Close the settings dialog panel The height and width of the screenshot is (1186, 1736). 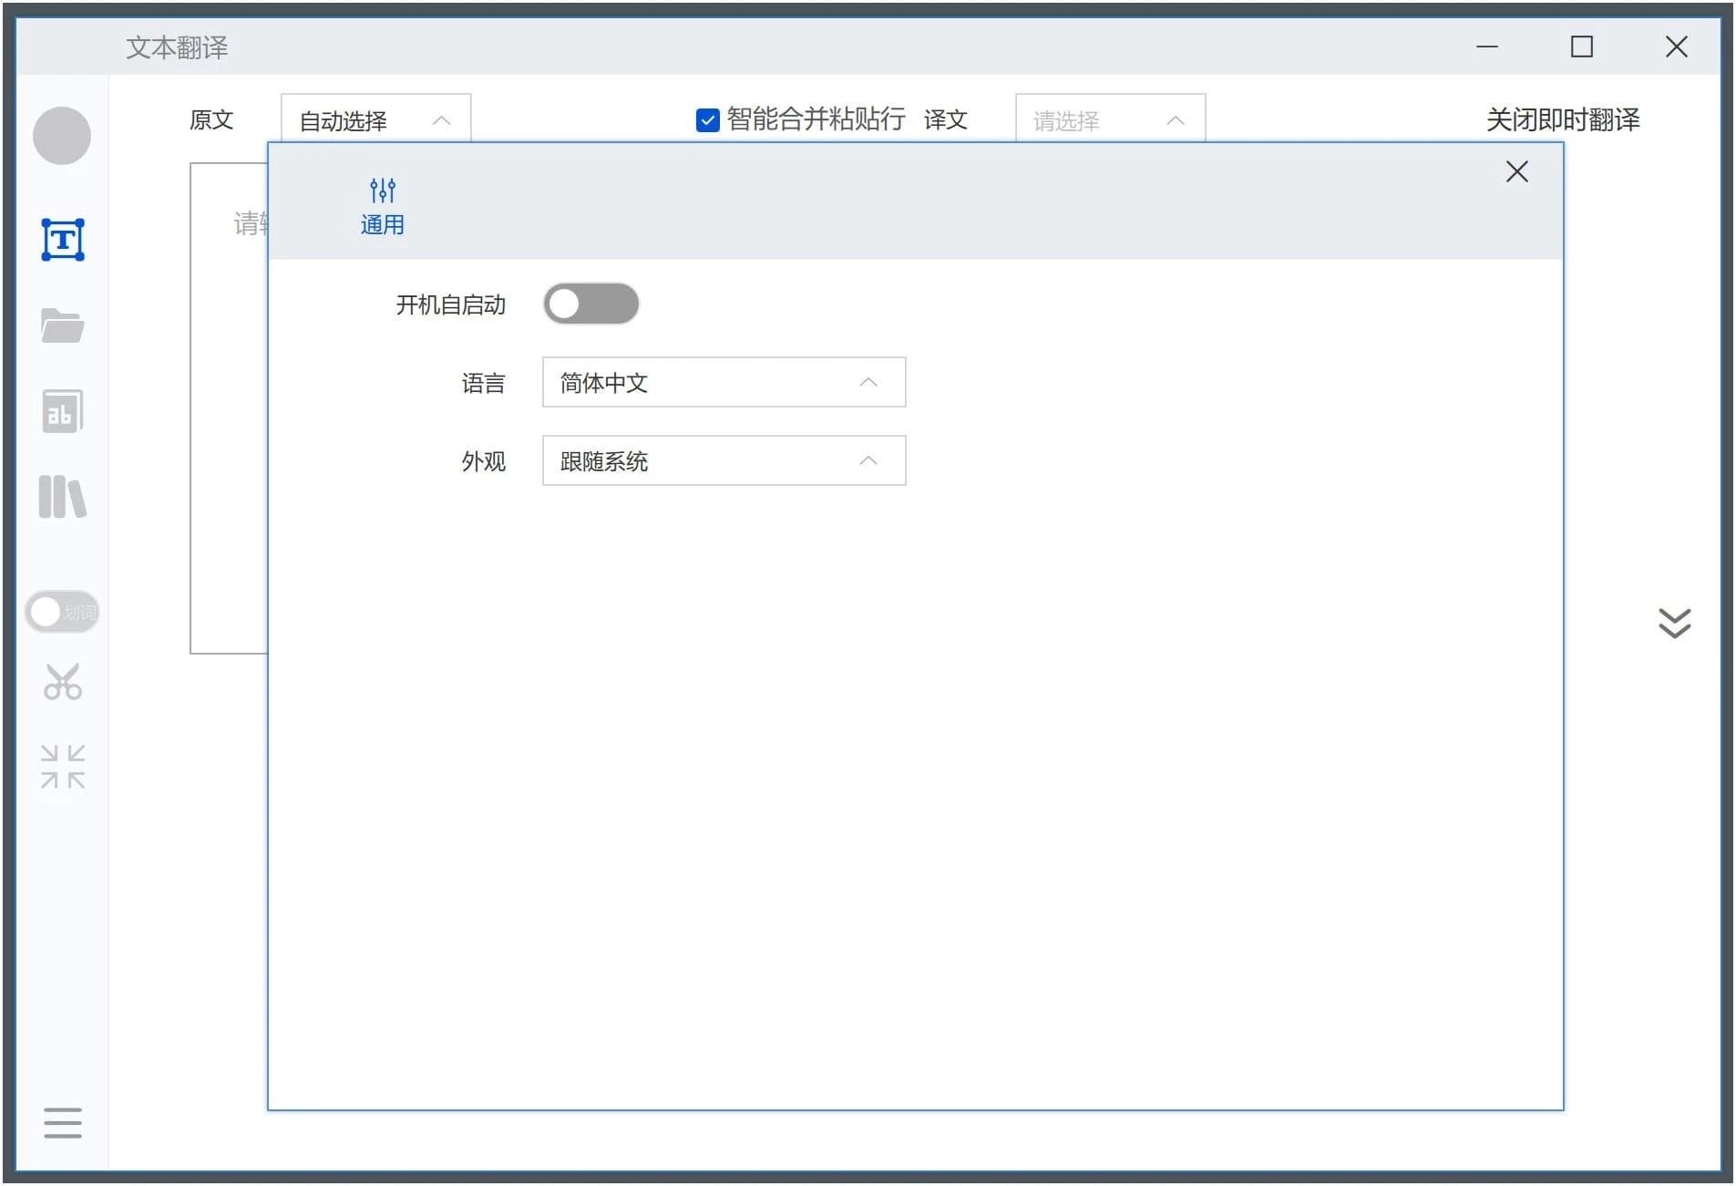pyautogui.click(x=1516, y=172)
